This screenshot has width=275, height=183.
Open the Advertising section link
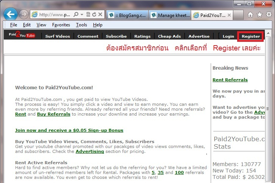coord(90,151)
